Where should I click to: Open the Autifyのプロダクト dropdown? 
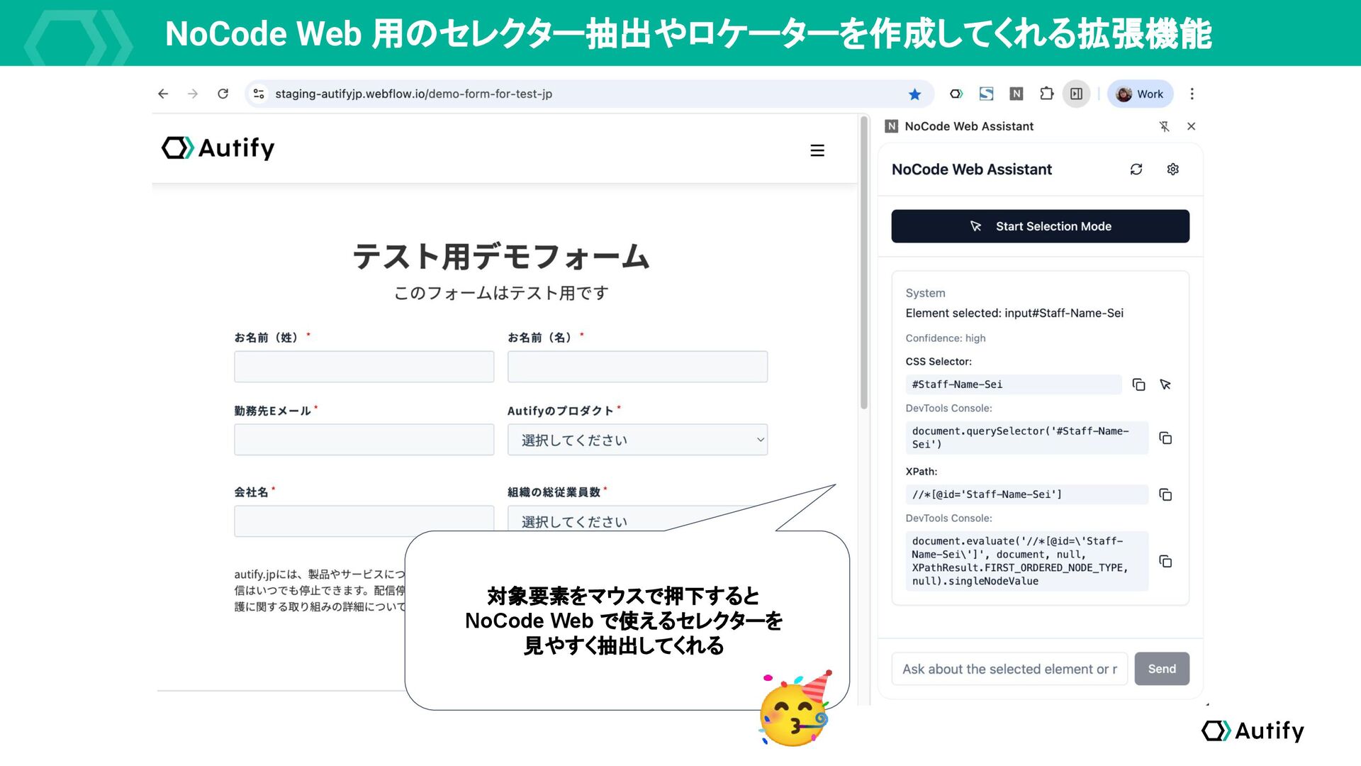(x=637, y=440)
